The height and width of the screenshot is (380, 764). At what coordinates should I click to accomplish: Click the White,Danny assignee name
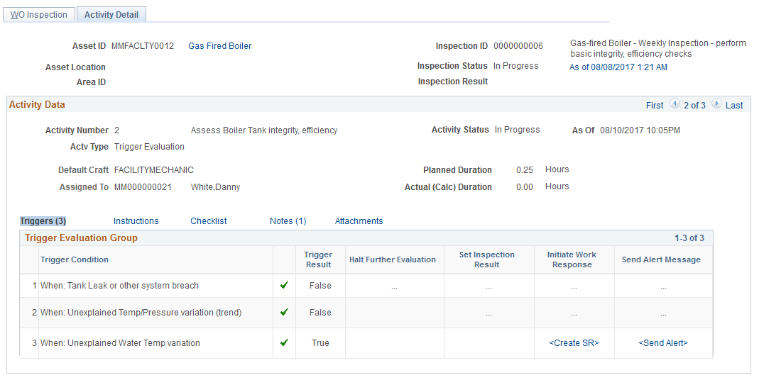tap(215, 187)
